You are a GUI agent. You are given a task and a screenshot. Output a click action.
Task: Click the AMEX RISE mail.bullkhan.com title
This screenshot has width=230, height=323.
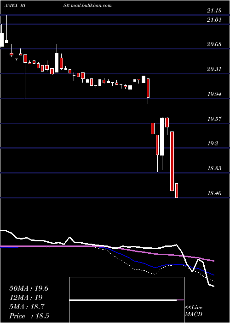pos(58,6)
